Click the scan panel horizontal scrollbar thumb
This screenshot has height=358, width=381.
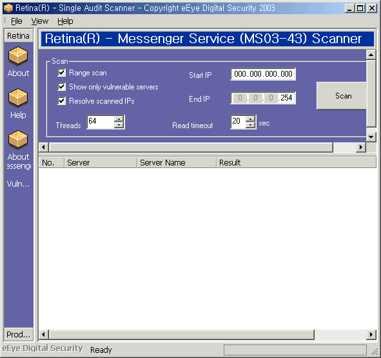(191, 147)
